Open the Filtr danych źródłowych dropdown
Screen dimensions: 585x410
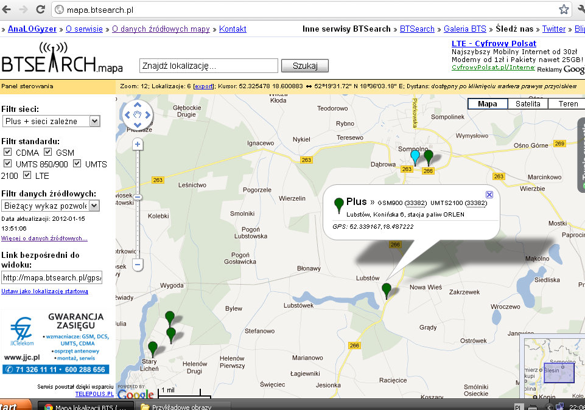point(51,206)
